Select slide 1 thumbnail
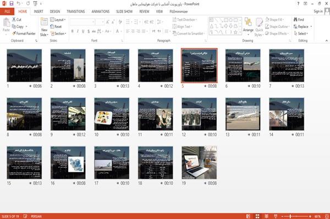Screen dimensions: 330x219 pos(24,65)
